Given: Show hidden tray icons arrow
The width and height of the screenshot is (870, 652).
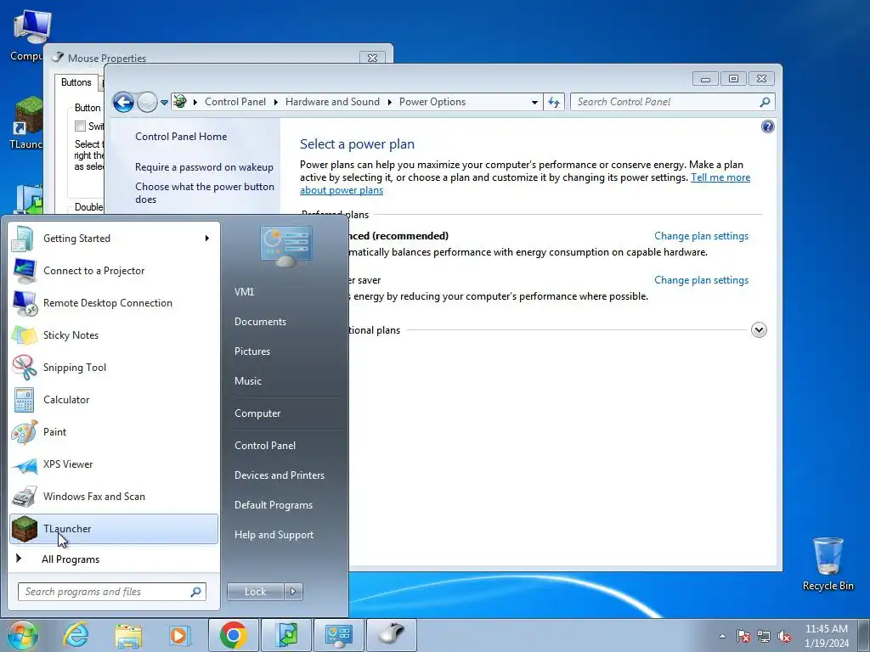Looking at the screenshot, I should (722, 637).
